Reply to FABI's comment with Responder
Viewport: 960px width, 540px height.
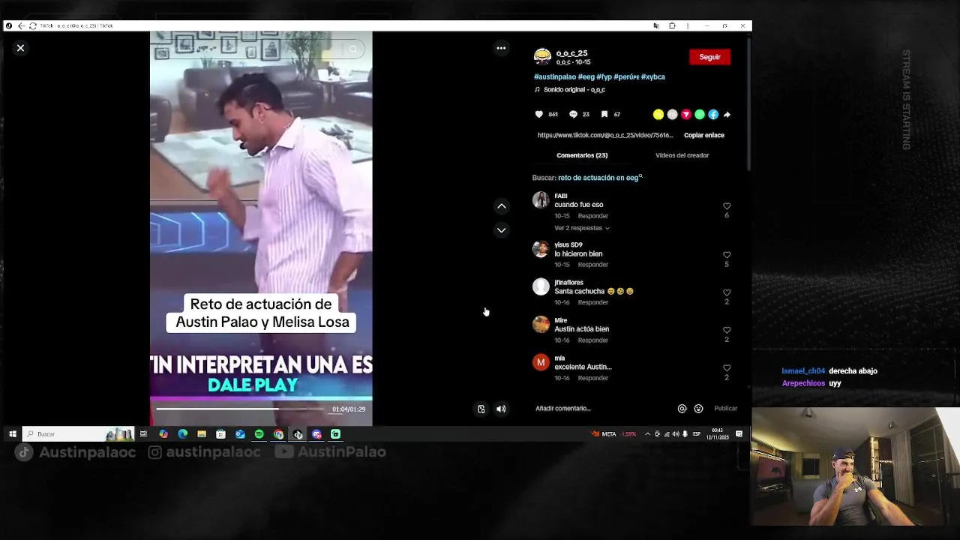point(592,216)
